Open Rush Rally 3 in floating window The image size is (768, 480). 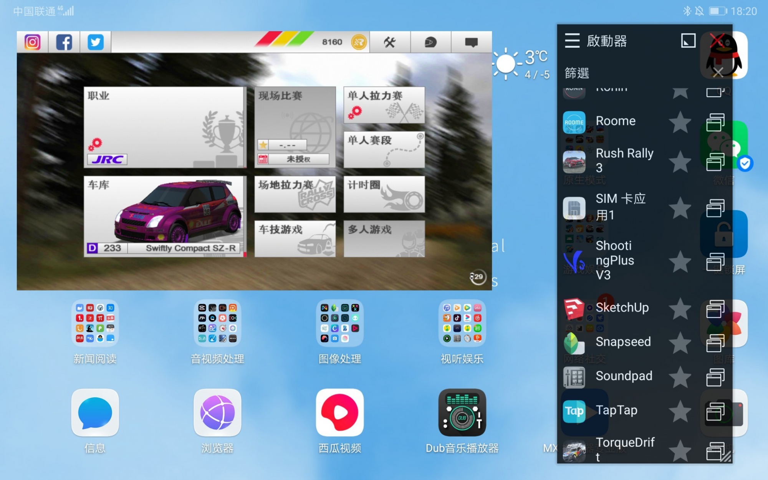tap(715, 161)
